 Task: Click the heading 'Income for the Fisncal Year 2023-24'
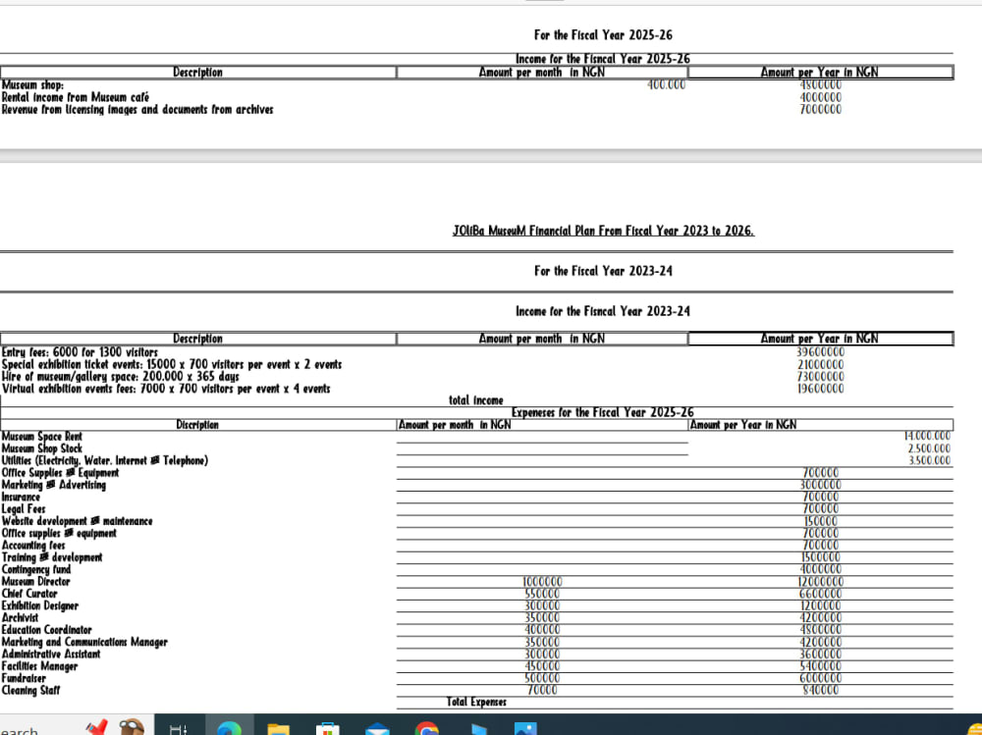pos(603,311)
